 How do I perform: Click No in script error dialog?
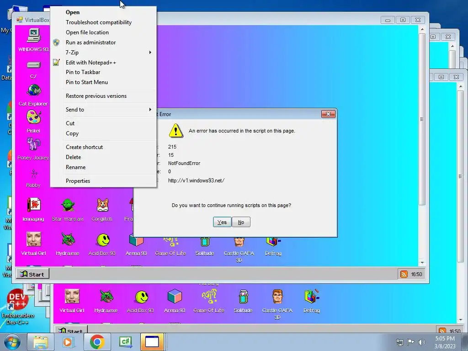(241, 222)
